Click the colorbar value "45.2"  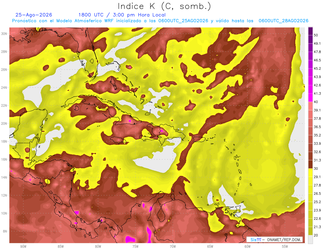tap(317, 69)
